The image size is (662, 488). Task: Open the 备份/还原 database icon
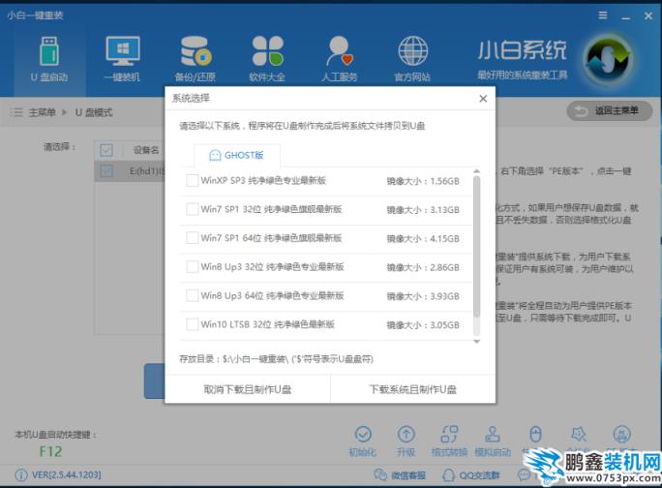coord(196,51)
